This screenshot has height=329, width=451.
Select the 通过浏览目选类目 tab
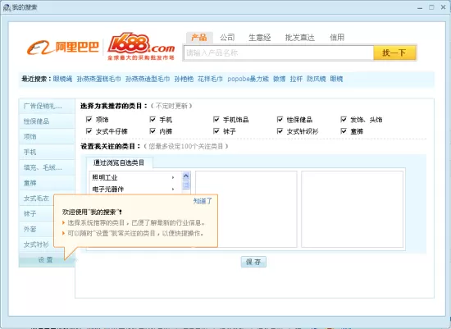(x=119, y=162)
